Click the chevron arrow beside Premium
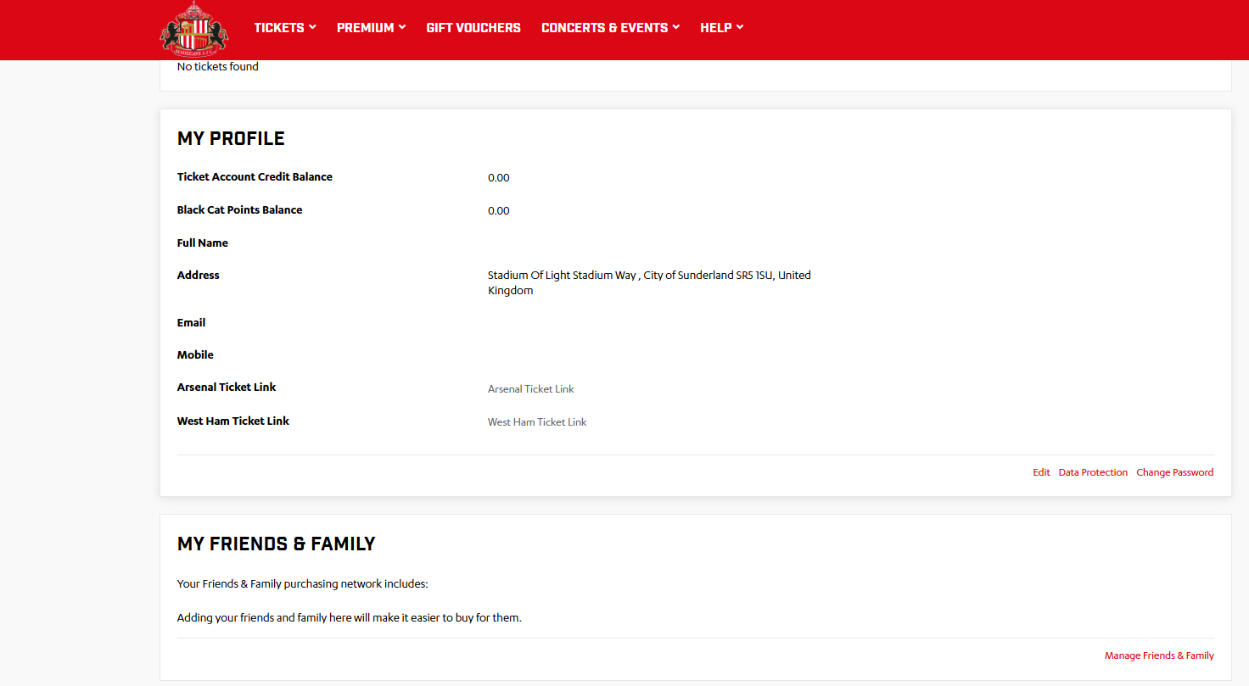The height and width of the screenshot is (686, 1249). tap(402, 27)
